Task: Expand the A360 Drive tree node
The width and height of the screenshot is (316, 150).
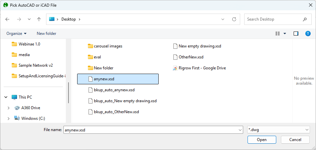Action: coord(9,108)
